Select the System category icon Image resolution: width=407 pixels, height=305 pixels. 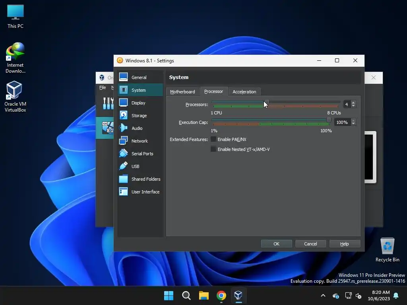pyautogui.click(x=124, y=90)
